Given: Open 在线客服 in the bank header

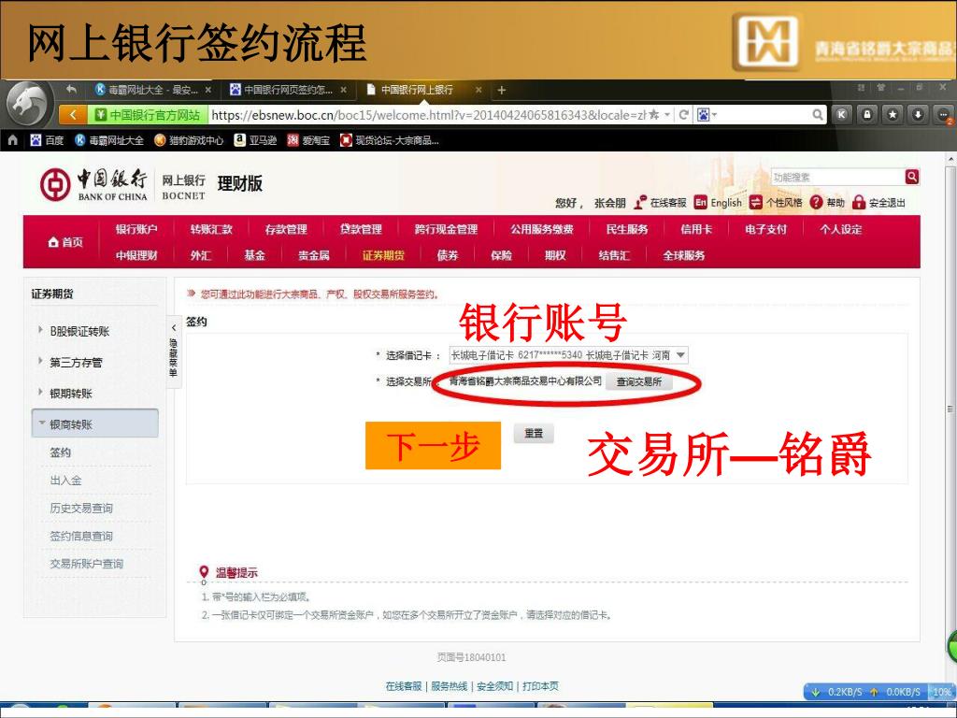Looking at the screenshot, I should tap(660, 202).
